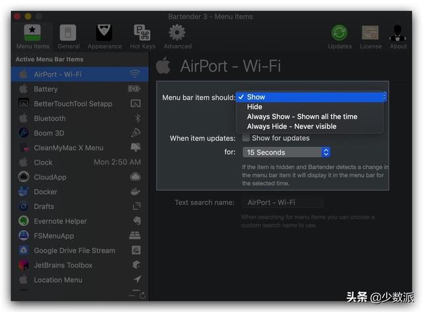The height and width of the screenshot is (312, 423).
Task: Open the 15 Seconds duration dropdown
Action: tap(286, 153)
